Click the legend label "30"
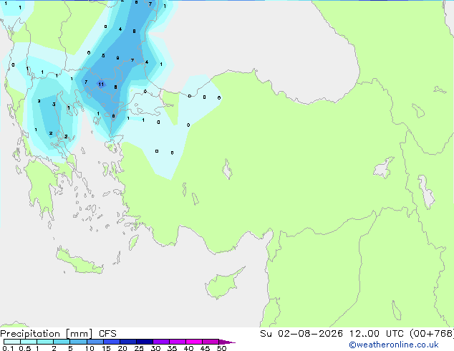 pyautogui.click(x=155, y=348)
